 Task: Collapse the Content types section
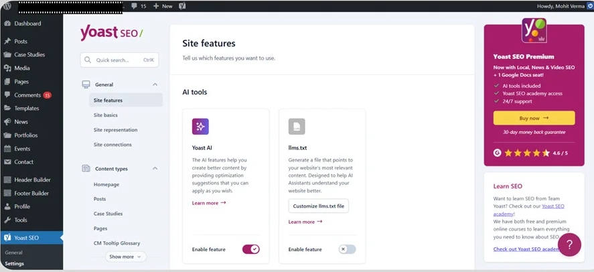(155, 169)
